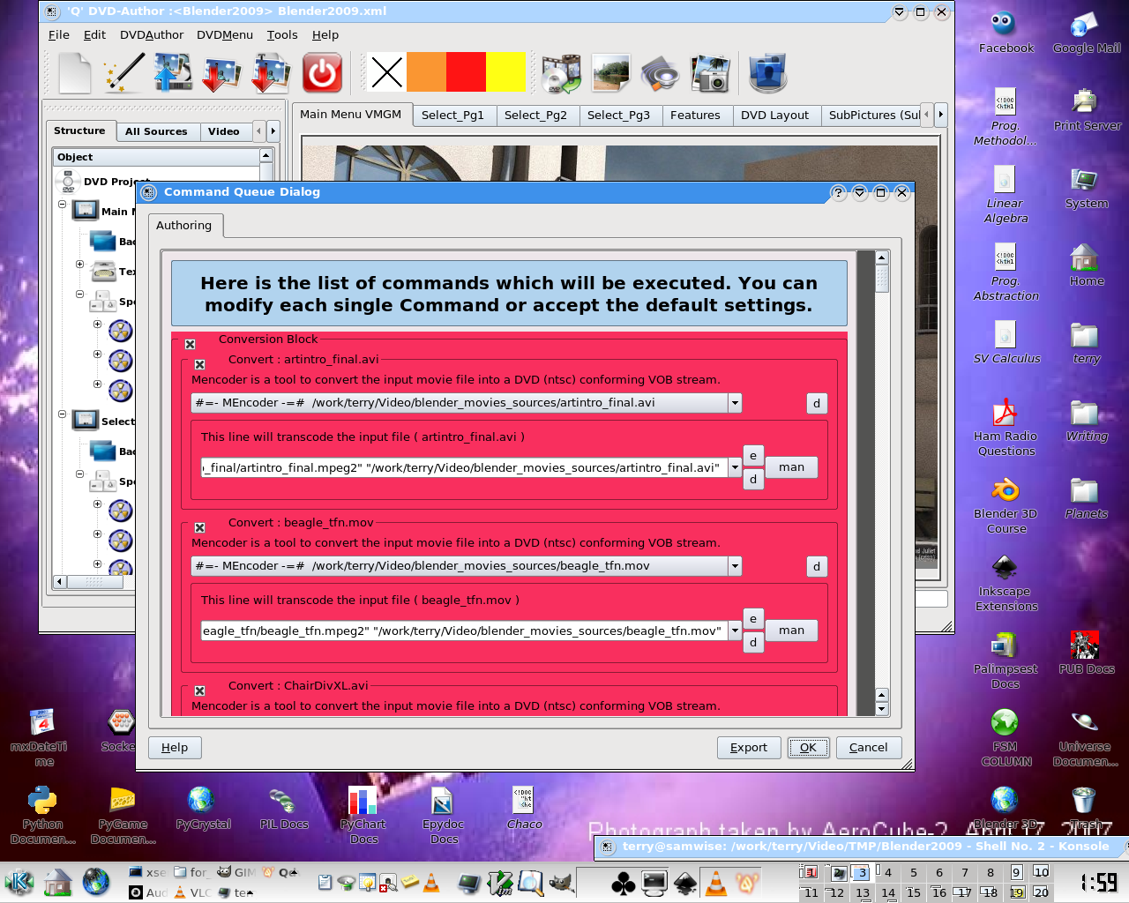
Task: Click the Export button
Action: 748,748
